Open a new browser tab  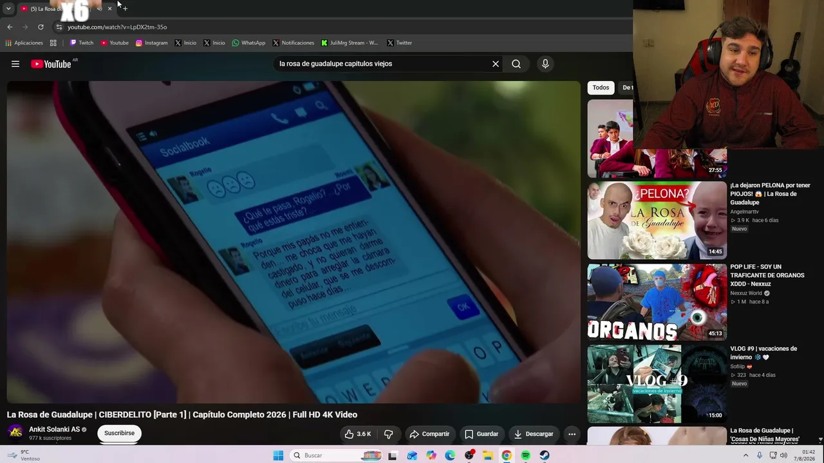124,8
